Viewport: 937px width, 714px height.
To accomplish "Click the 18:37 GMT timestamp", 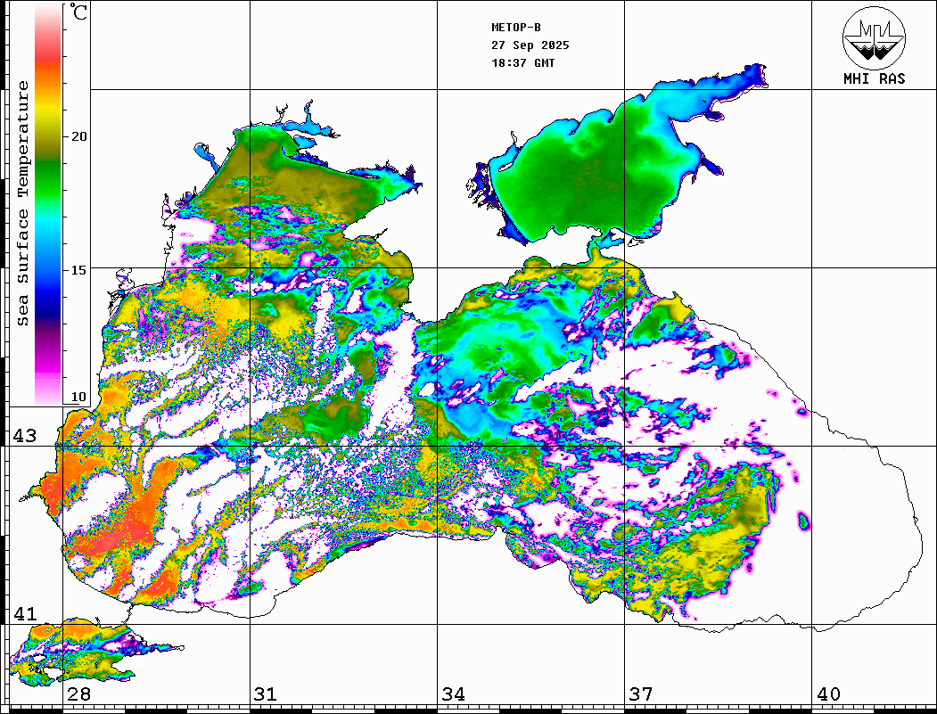I will 522,63.
